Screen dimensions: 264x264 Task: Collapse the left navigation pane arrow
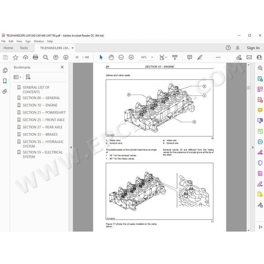71,147
